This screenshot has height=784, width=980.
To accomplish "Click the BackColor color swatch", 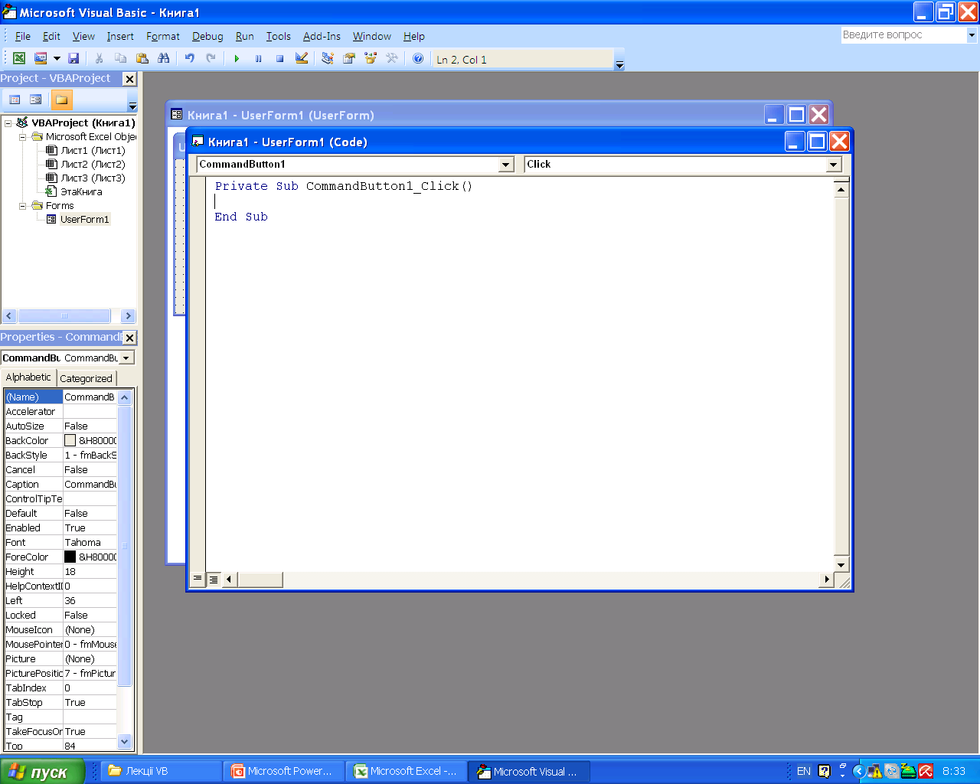I will pos(70,440).
